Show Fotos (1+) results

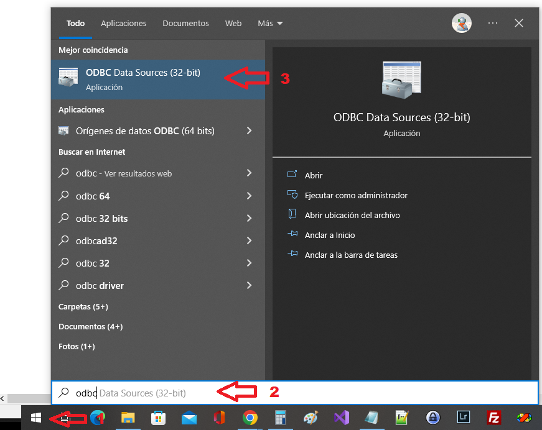coord(77,347)
